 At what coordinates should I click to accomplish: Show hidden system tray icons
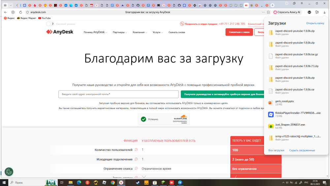point(283,183)
